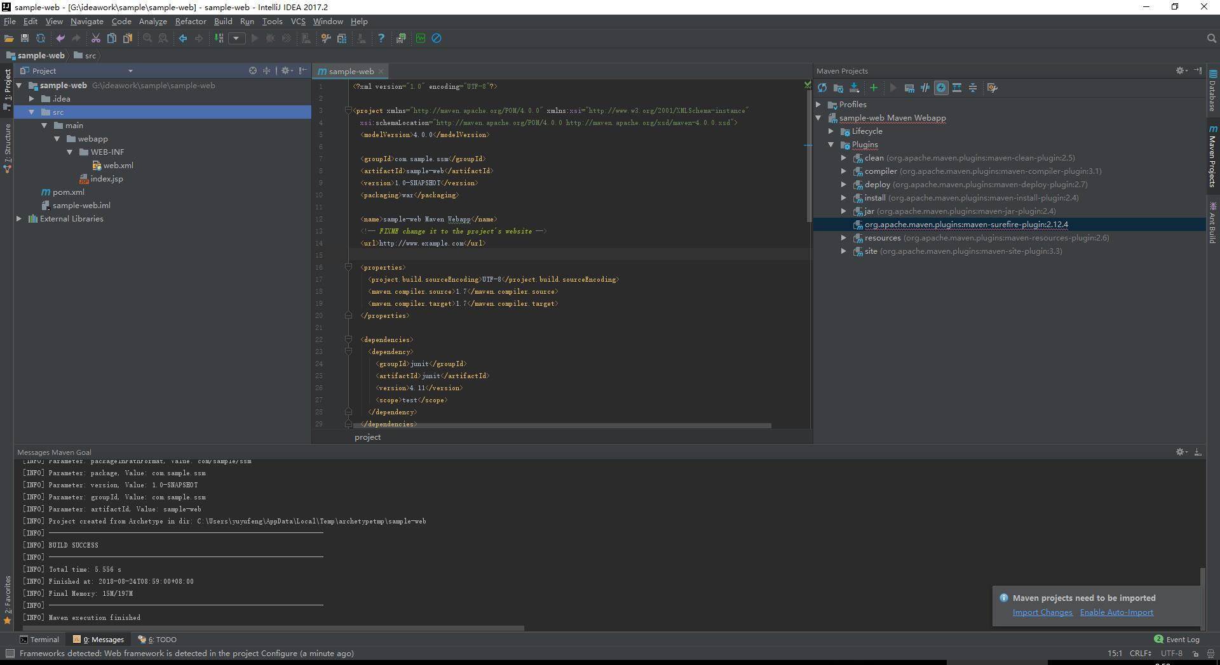Open Project Structure toolbar icon
1220x665 pixels.
[x=342, y=38]
